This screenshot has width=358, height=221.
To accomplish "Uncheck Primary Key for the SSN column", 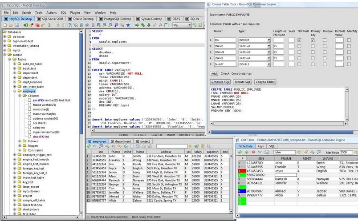I will [313, 40].
